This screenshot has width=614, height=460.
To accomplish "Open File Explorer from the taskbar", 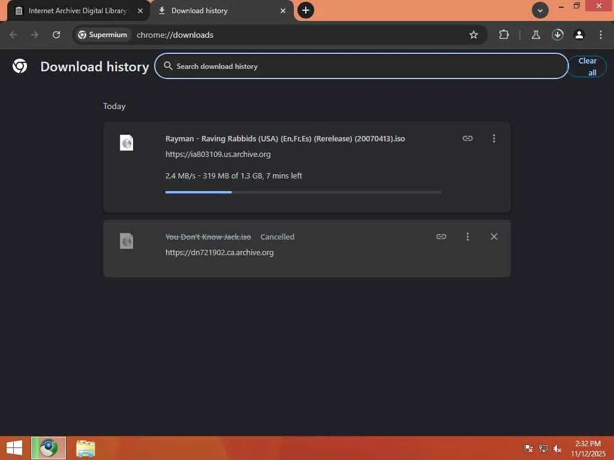I will point(85,448).
